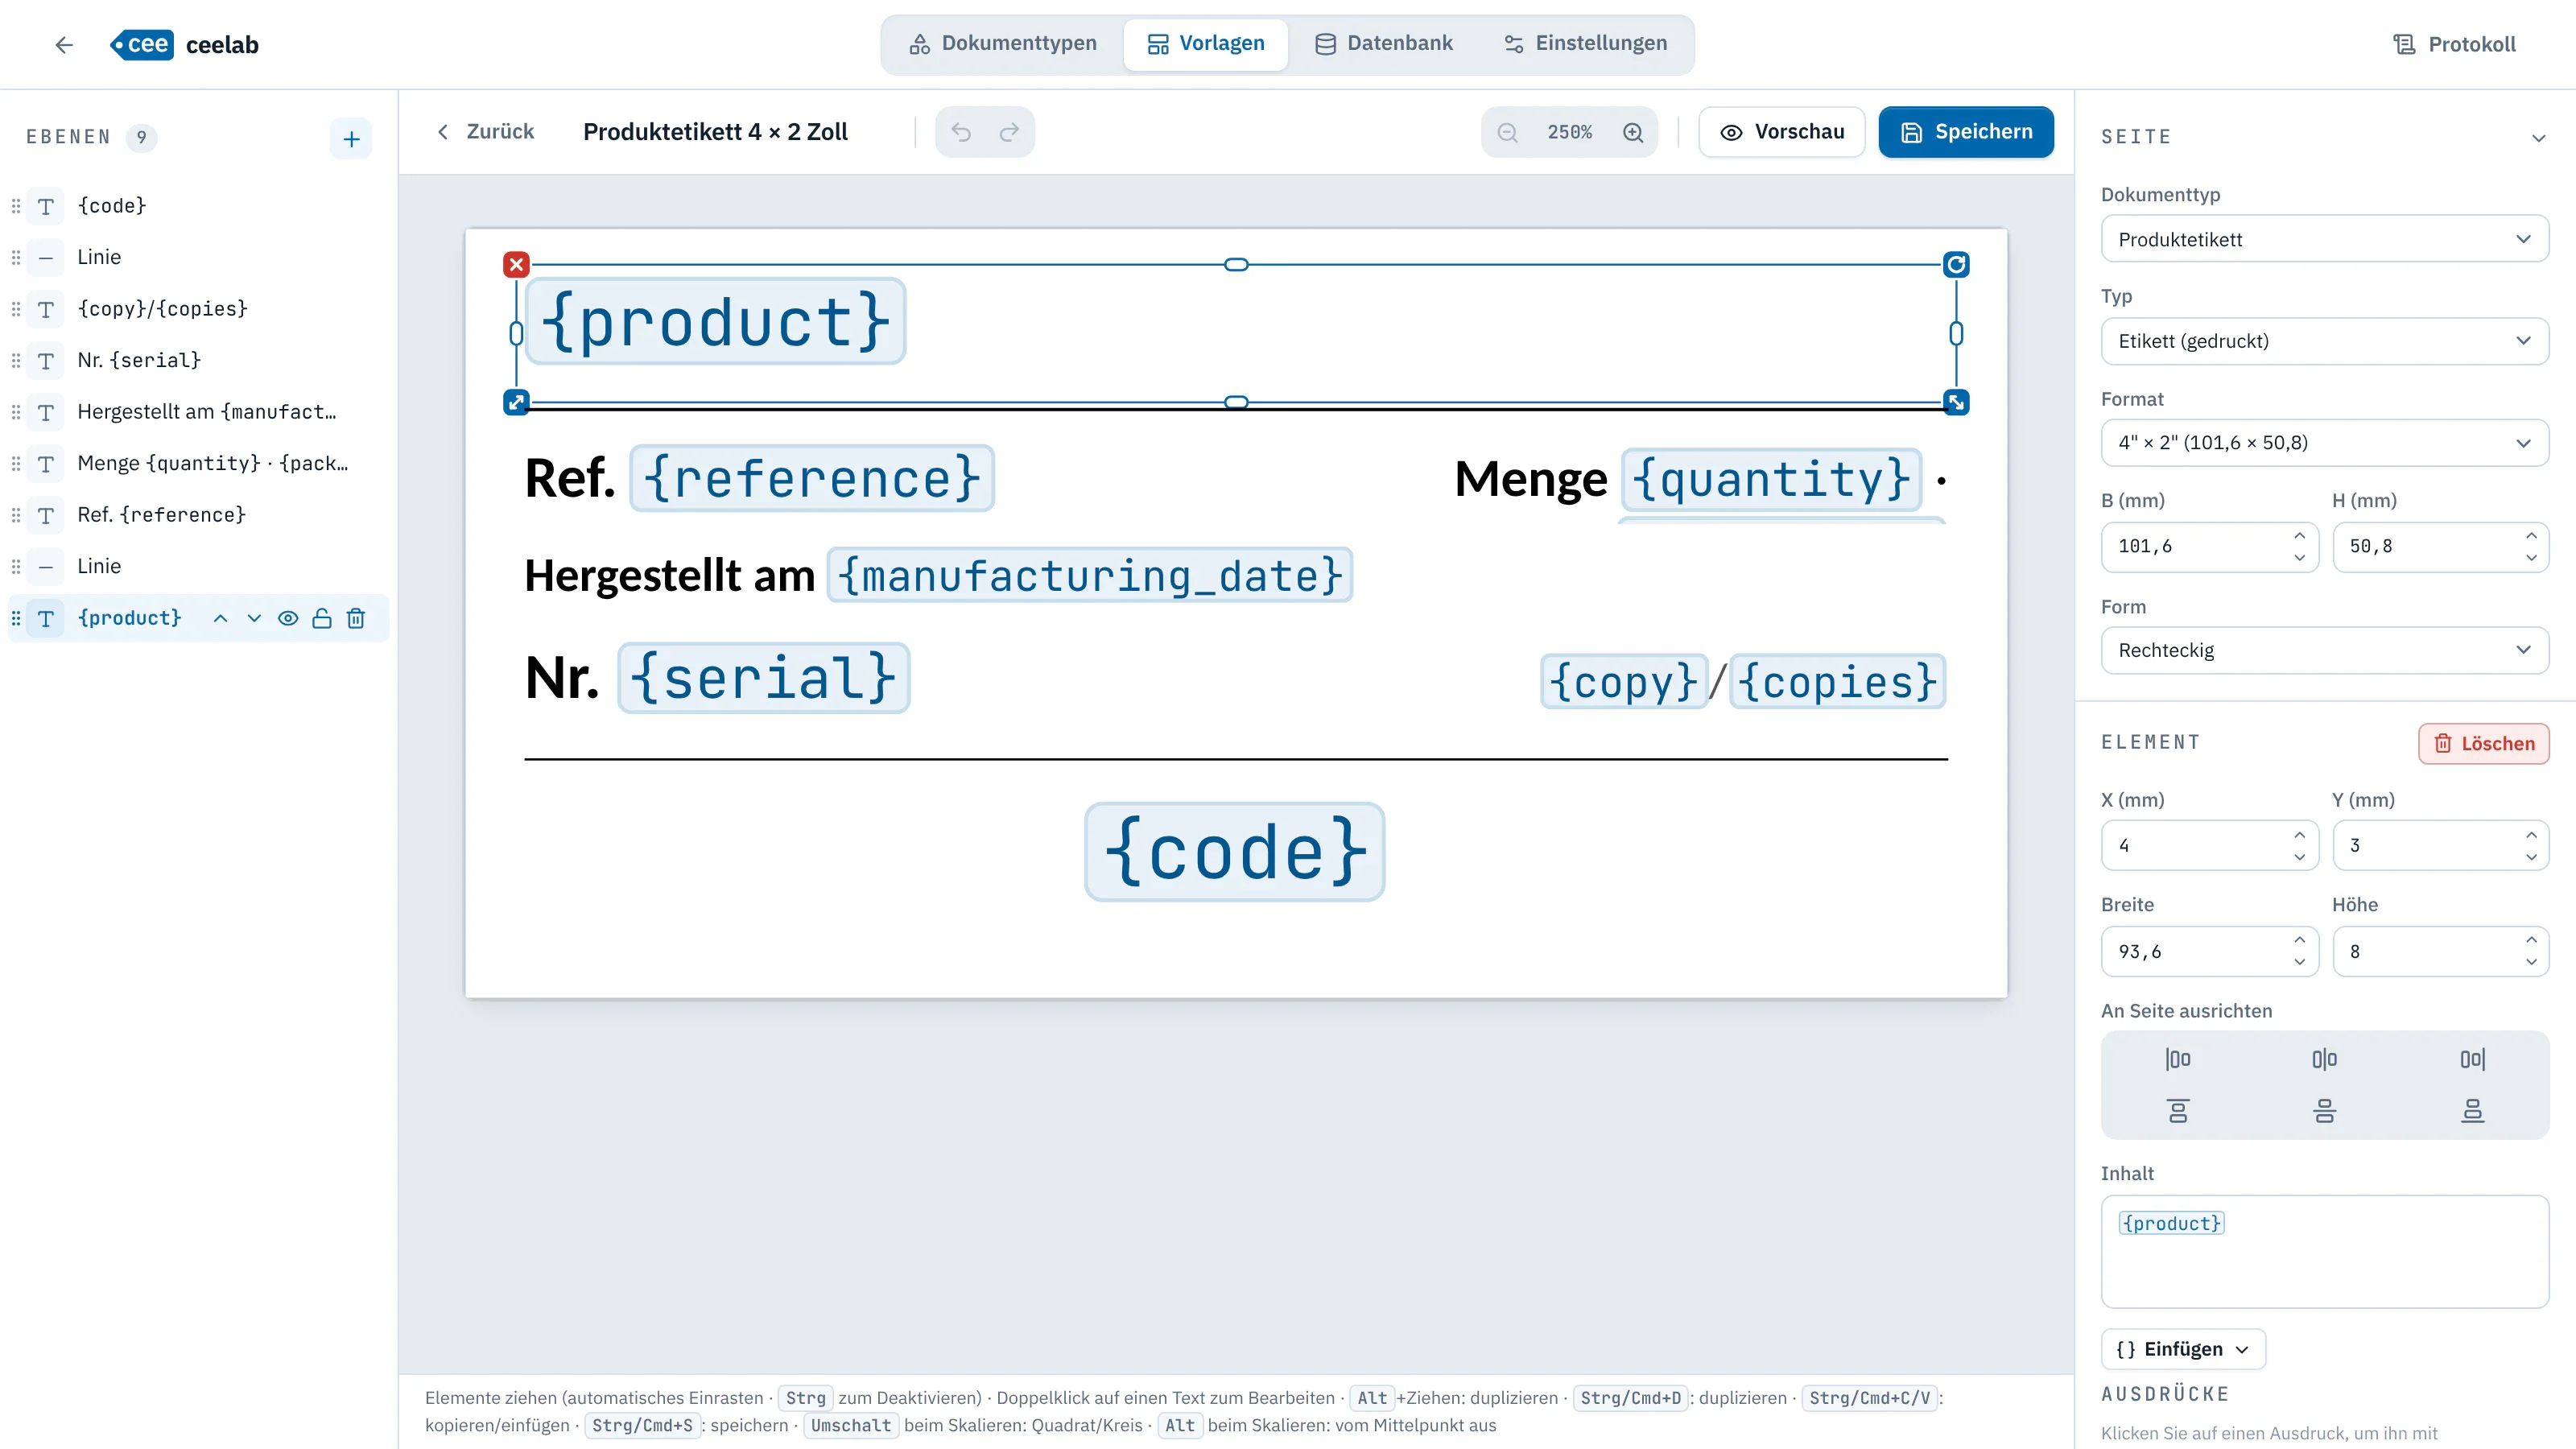Switch to Einstellungen tab
Image resolution: width=2576 pixels, height=1449 pixels.
click(x=1585, y=44)
